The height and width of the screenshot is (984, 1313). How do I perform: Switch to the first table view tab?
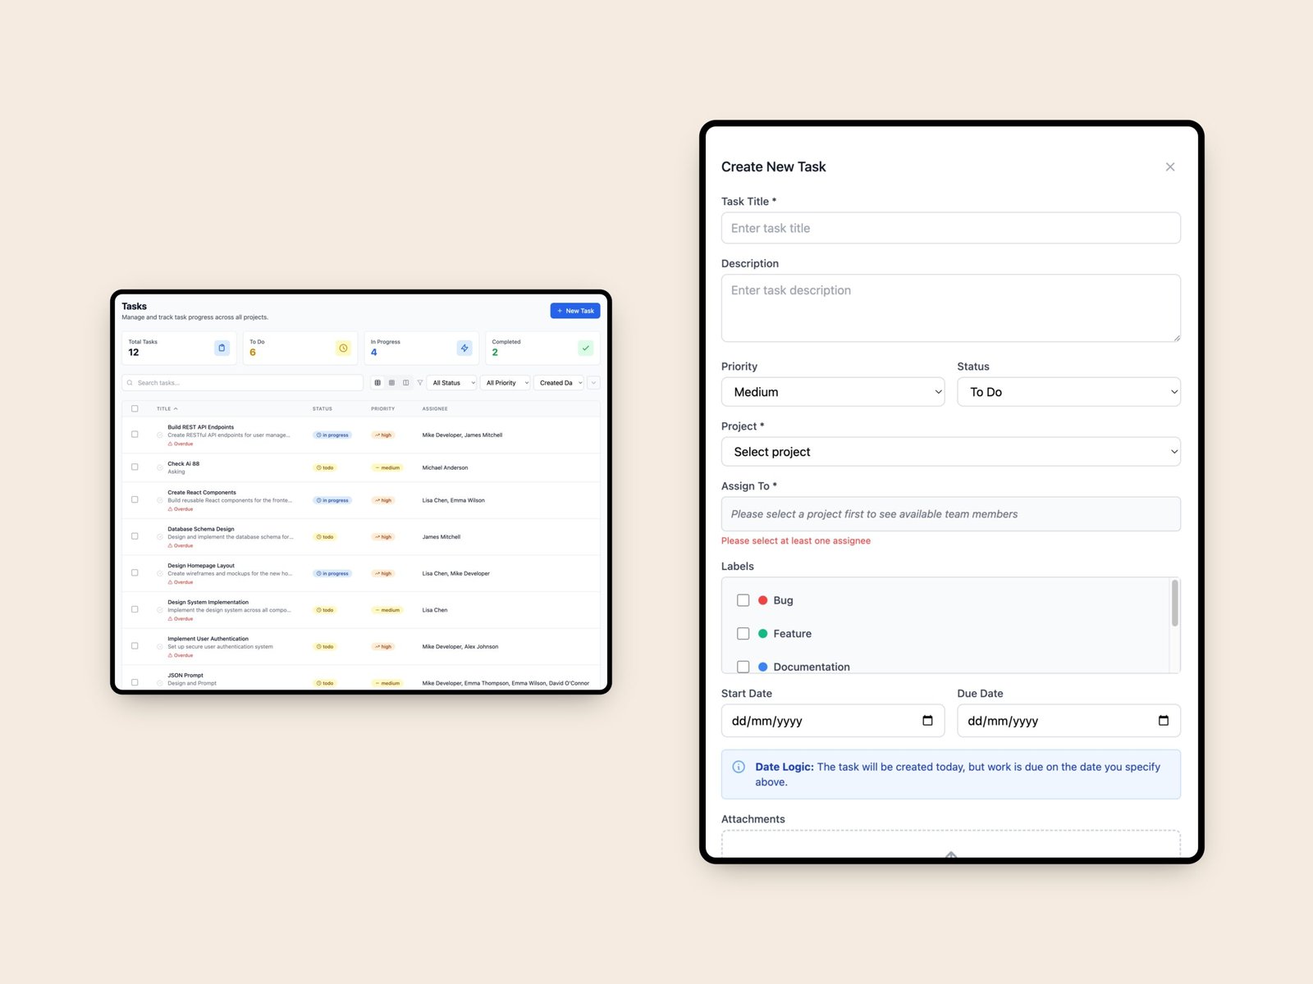(x=377, y=383)
